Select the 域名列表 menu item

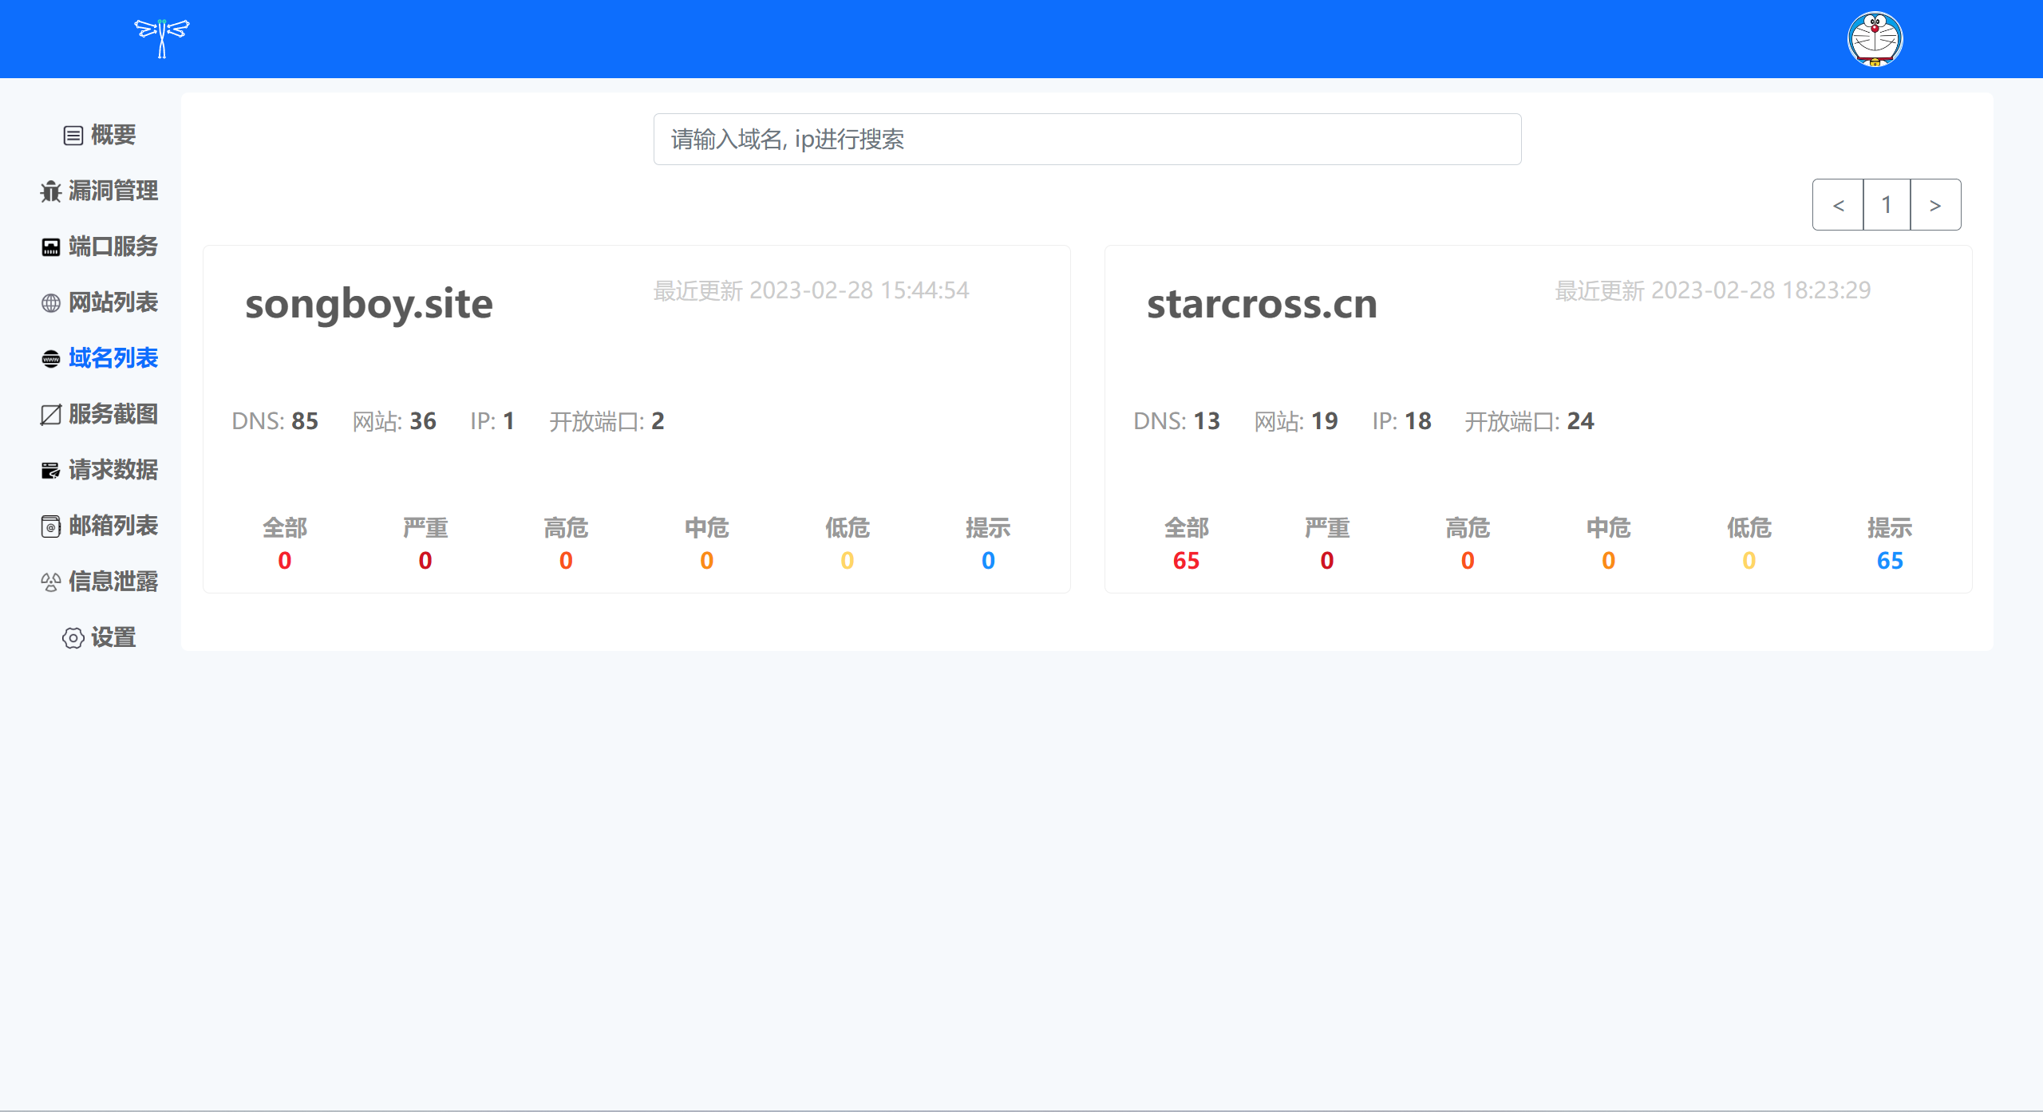[x=113, y=358]
